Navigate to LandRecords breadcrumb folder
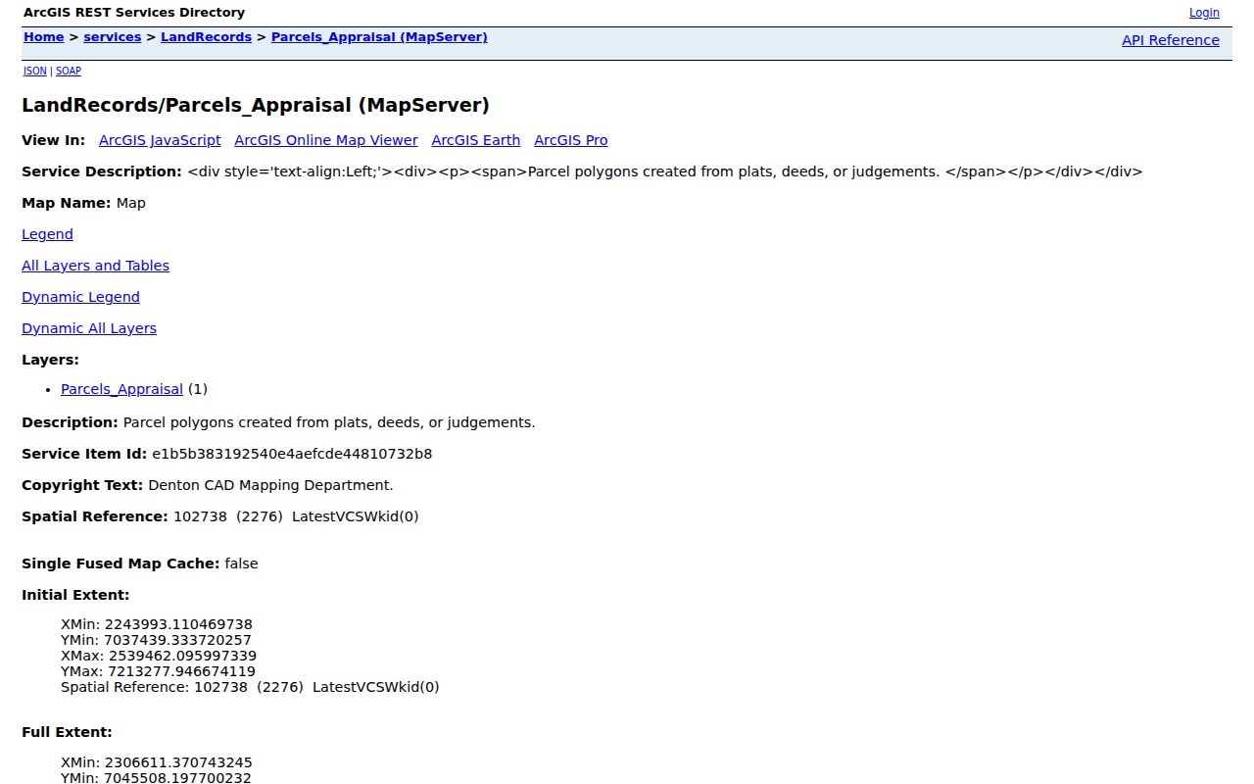1254x784 pixels. tap(206, 37)
